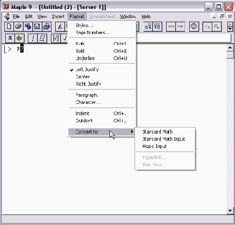The image size is (235, 225).
Task: Apply Underline formatting from menu
Action: [x=102, y=58]
